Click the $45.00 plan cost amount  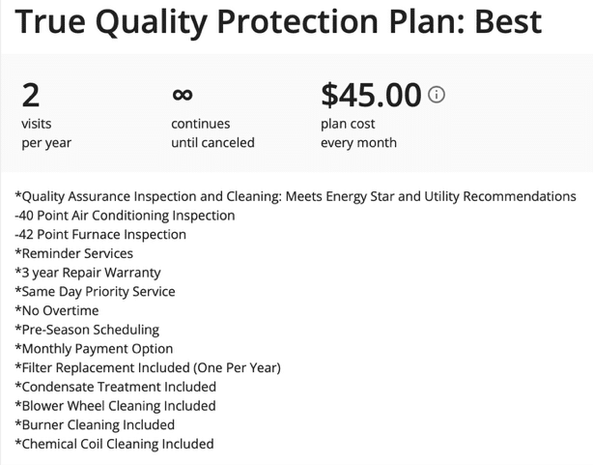[x=371, y=95]
